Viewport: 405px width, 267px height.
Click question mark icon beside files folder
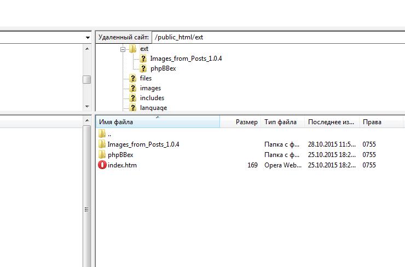pos(132,78)
